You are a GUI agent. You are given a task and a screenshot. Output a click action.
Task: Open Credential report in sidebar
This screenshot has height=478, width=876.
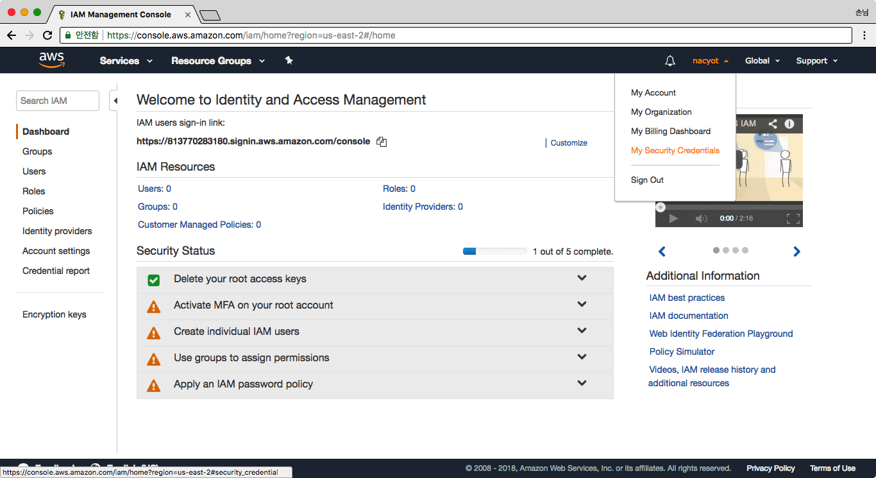pyautogui.click(x=56, y=271)
